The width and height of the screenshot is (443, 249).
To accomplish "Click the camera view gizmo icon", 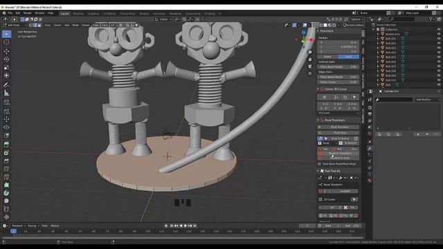I will 310,66.
